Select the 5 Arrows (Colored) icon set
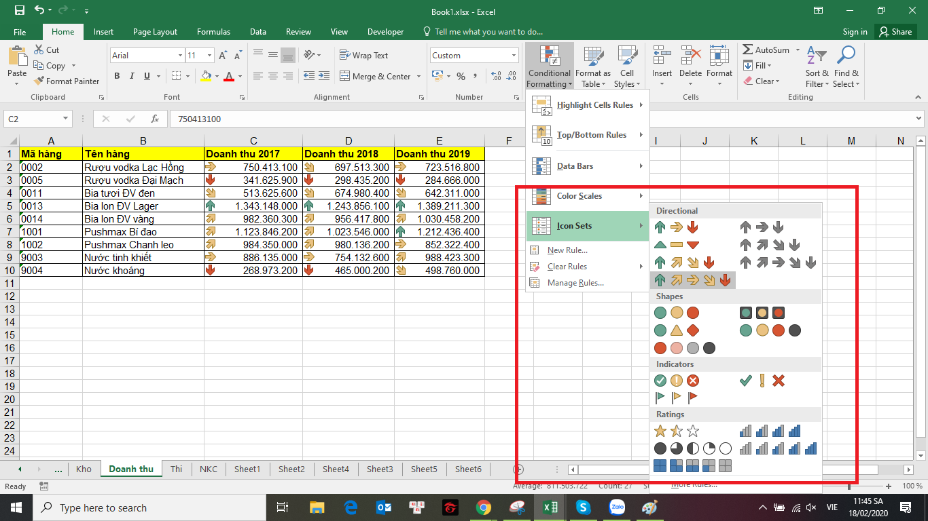 pos(692,279)
